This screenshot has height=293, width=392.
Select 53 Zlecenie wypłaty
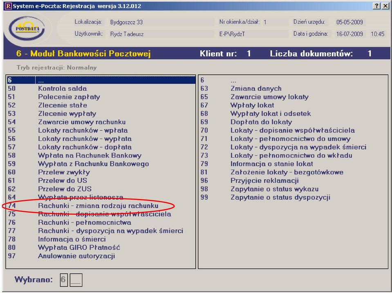(x=101, y=113)
